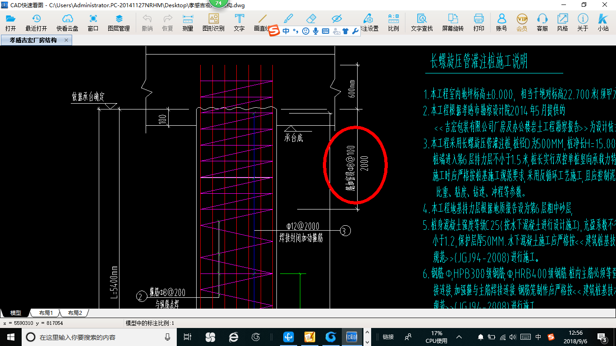Click the 17% CPU使用 monitor

(436, 337)
